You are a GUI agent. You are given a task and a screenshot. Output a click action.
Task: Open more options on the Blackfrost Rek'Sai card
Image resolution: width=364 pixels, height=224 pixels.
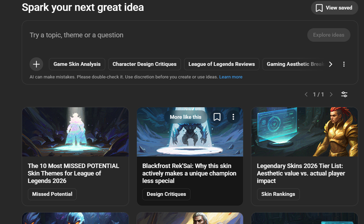[233, 117]
